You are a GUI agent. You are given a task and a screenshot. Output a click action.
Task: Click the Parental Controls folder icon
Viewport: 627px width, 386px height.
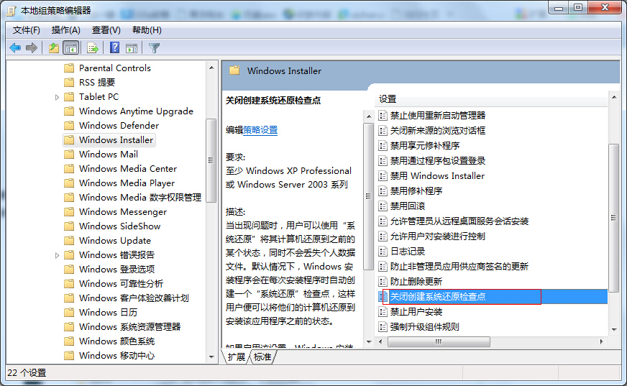pyautogui.click(x=69, y=68)
